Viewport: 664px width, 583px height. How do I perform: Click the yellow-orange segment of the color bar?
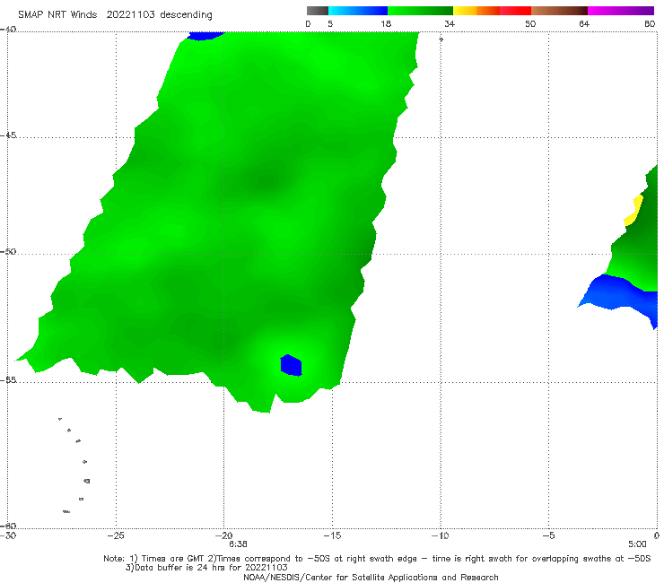(x=476, y=11)
